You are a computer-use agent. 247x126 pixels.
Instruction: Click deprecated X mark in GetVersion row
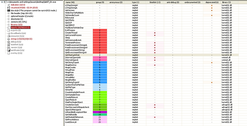pos(212,10)
